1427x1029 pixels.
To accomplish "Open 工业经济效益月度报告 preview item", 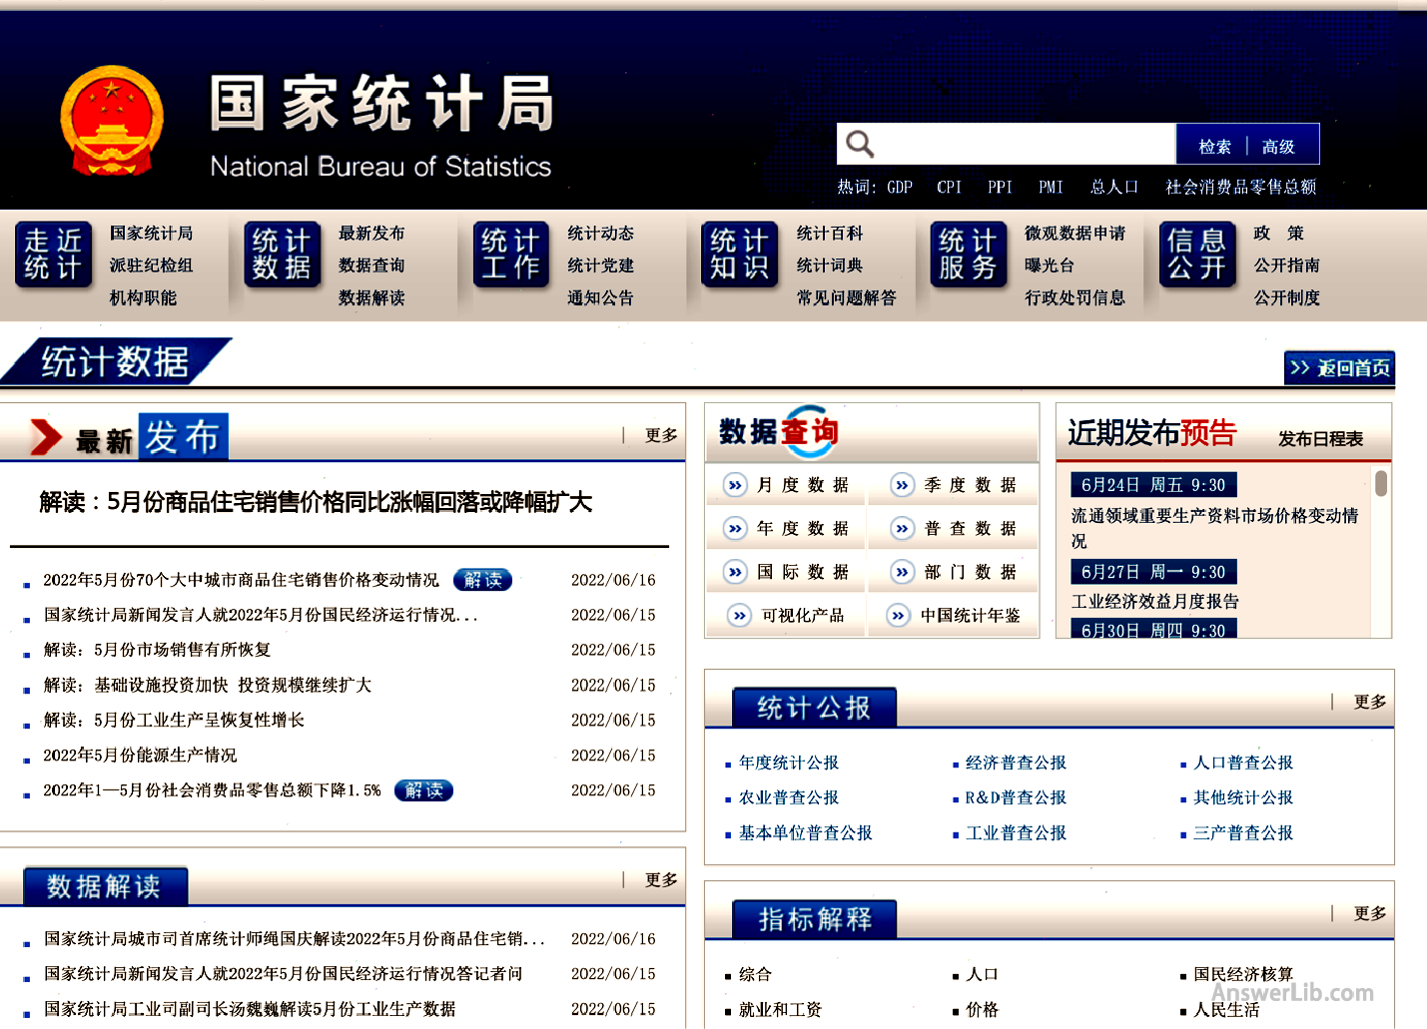I will (1154, 602).
